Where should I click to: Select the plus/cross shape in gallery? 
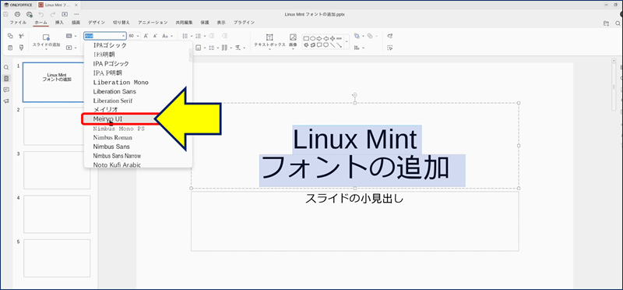(333, 38)
